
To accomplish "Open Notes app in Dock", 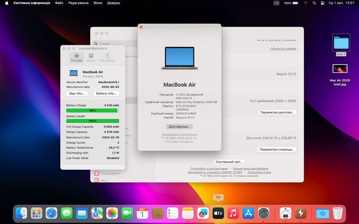I will tap(188, 213).
